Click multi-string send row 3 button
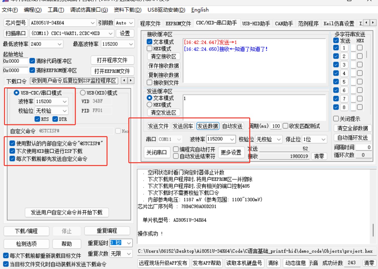 point(344,65)
